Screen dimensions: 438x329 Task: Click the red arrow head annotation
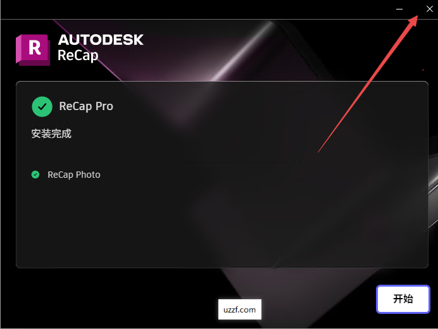click(x=413, y=20)
